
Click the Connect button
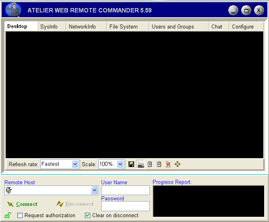(x=22, y=204)
